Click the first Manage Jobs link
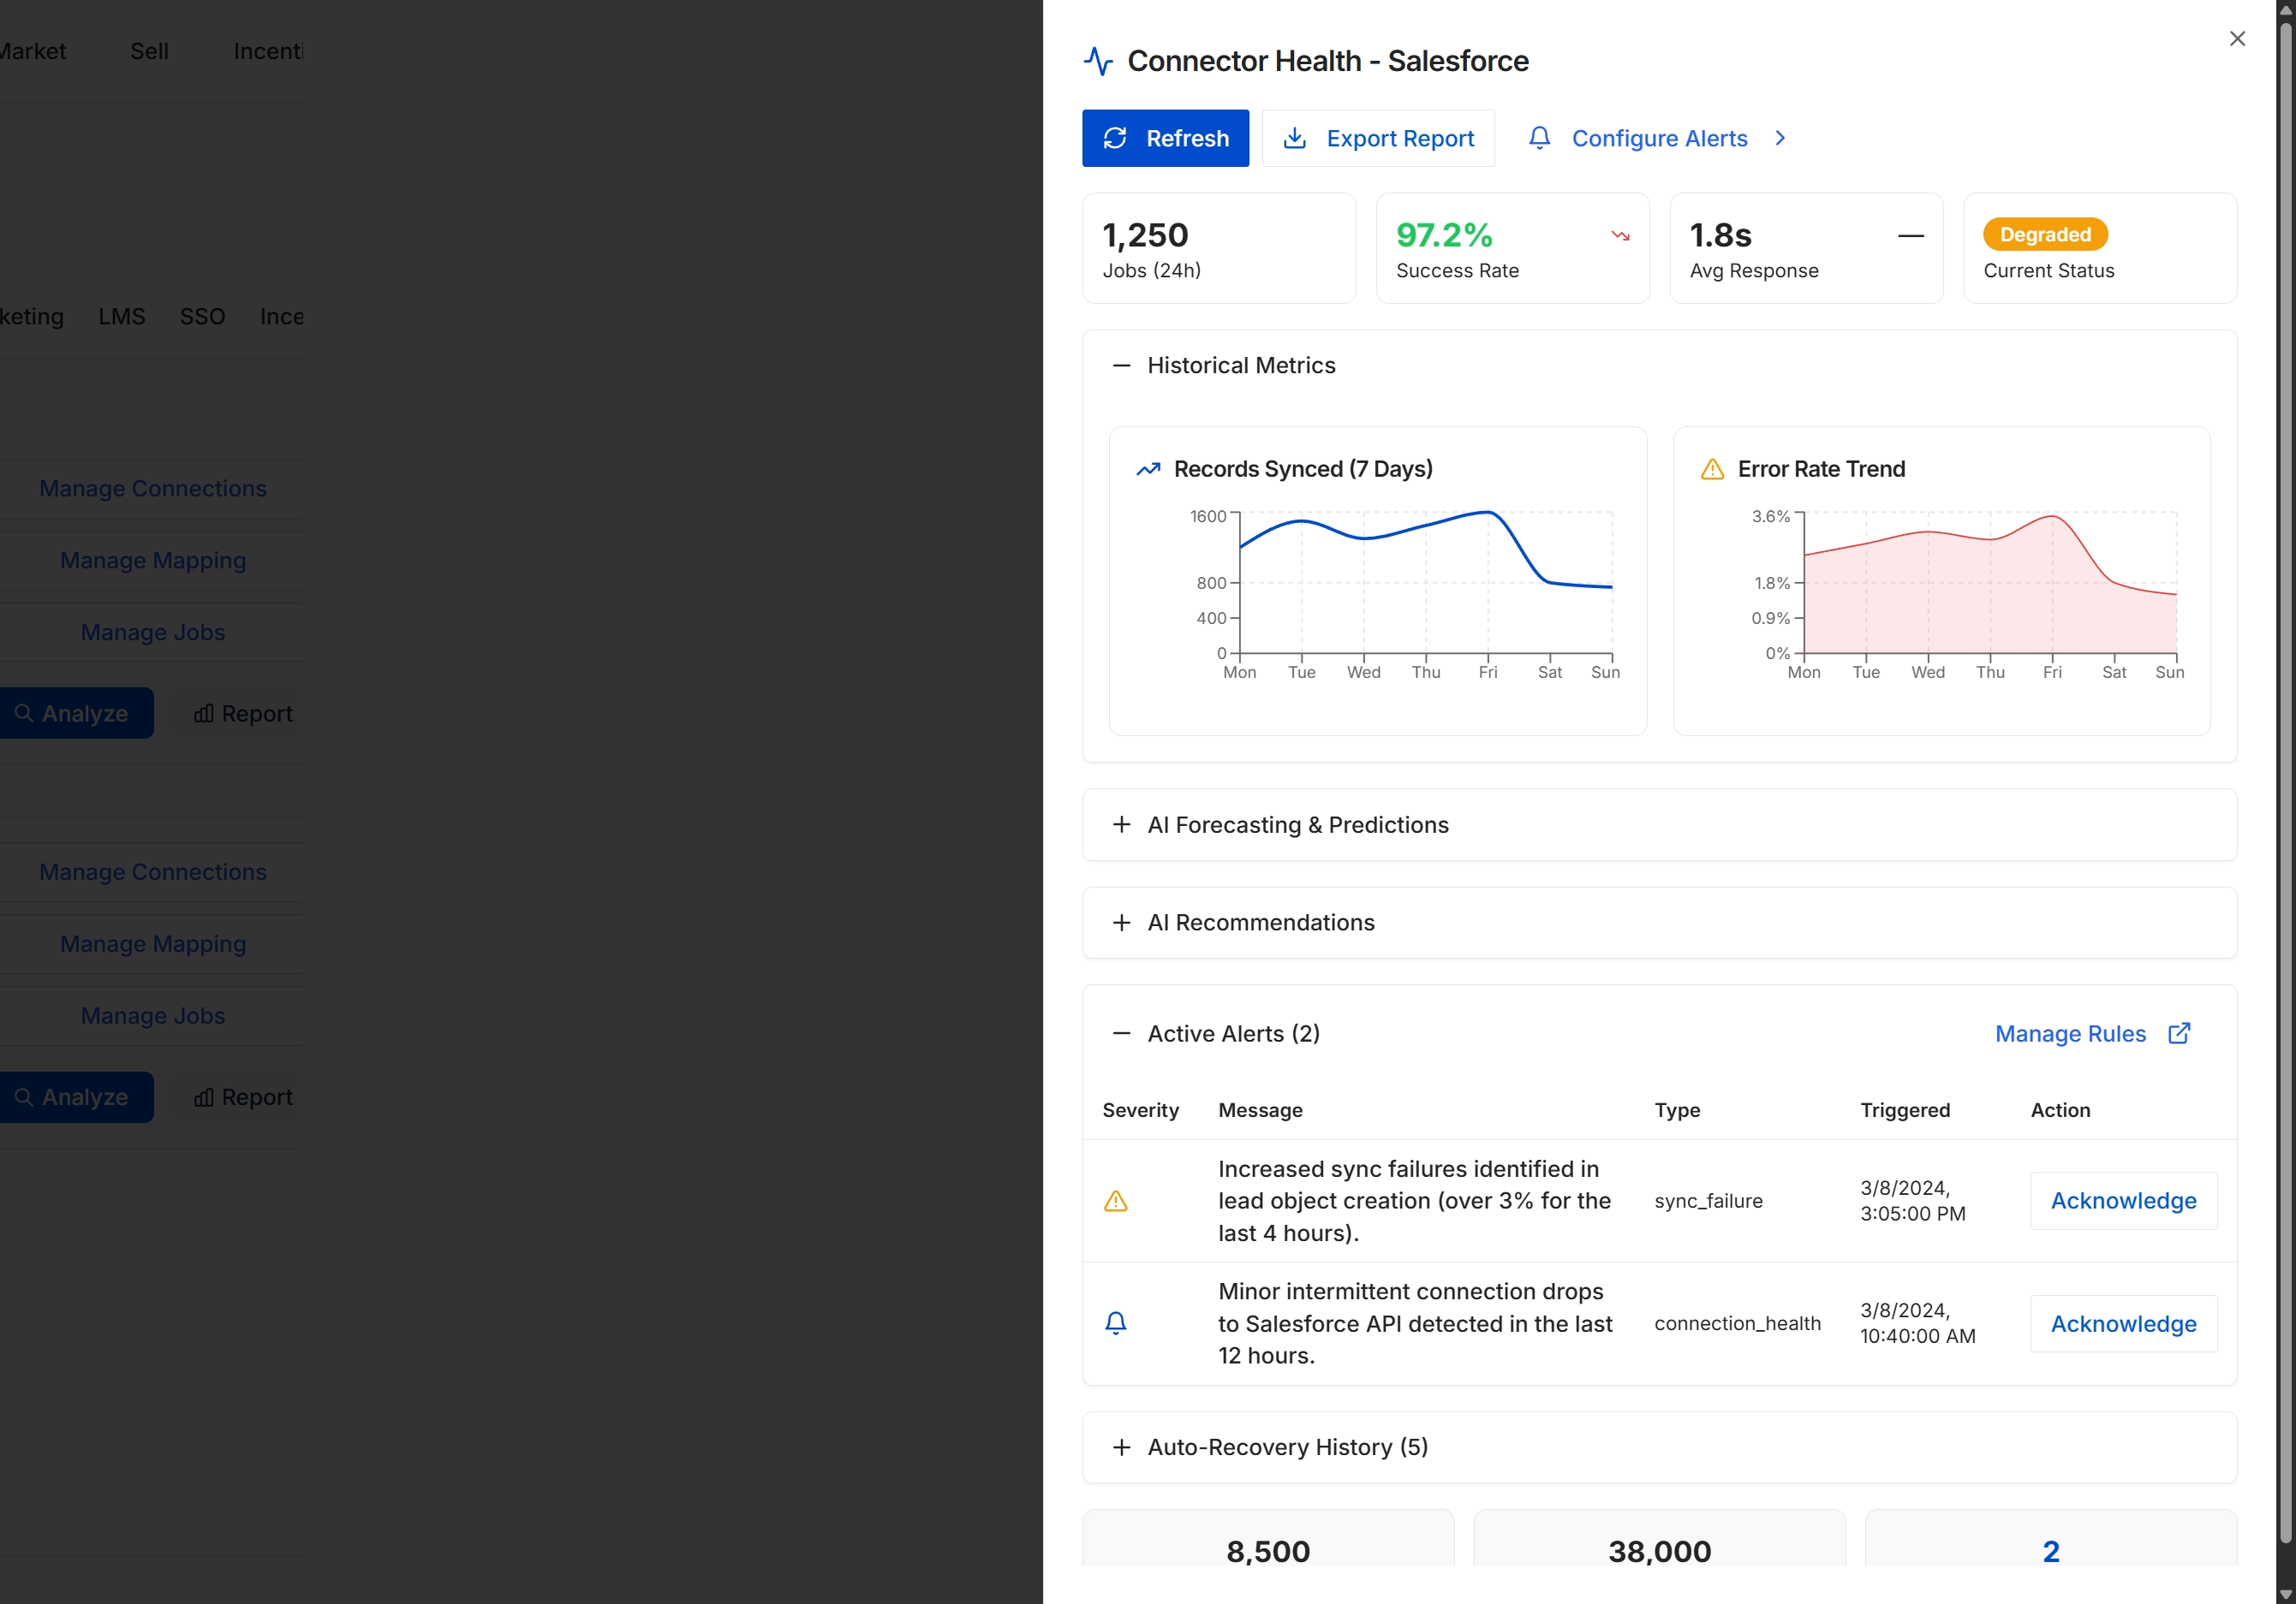Image resolution: width=2296 pixels, height=1604 pixels. pos(152,632)
